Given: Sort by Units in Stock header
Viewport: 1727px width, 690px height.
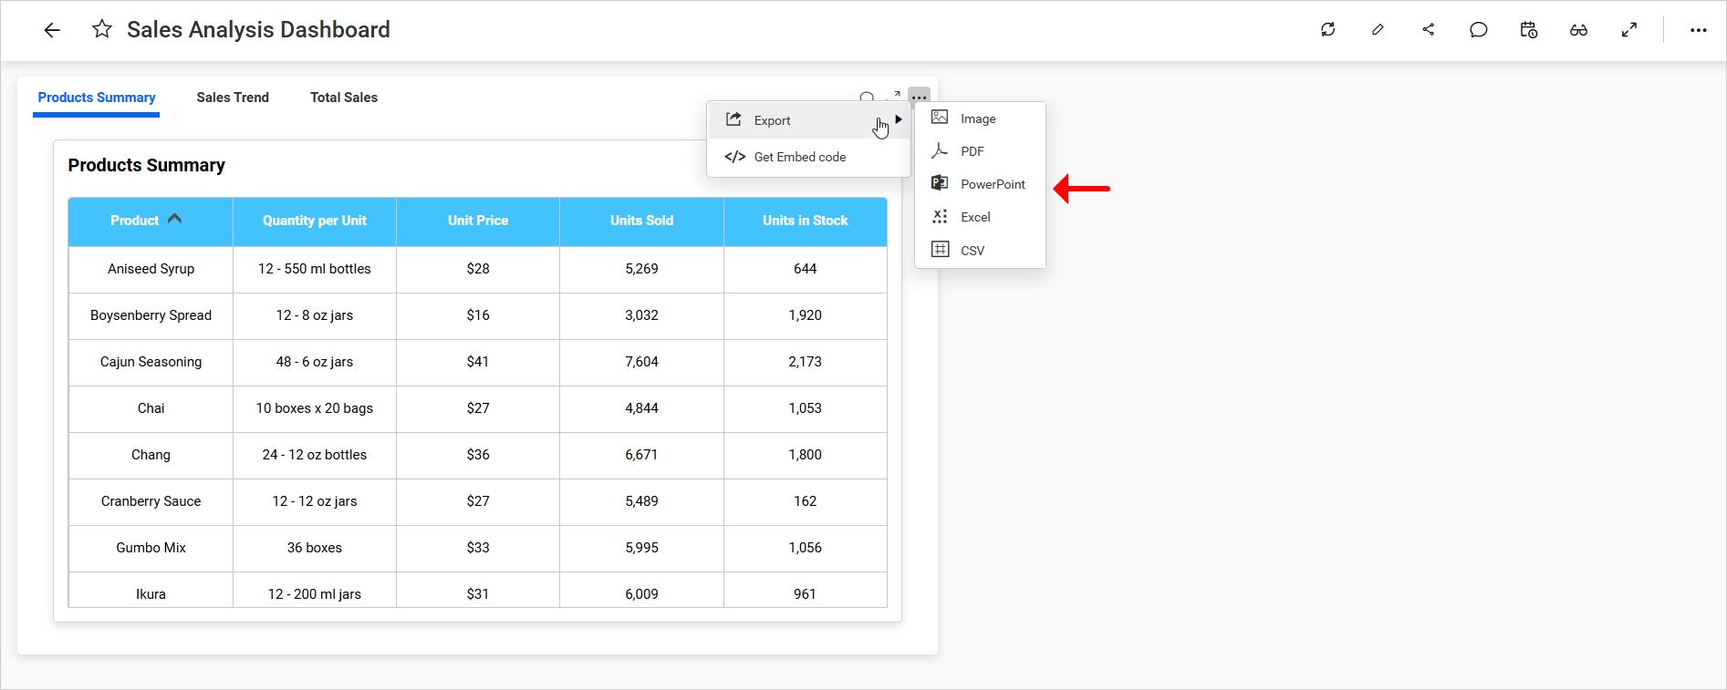Looking at the screenshot, I should tap(805, 221).
